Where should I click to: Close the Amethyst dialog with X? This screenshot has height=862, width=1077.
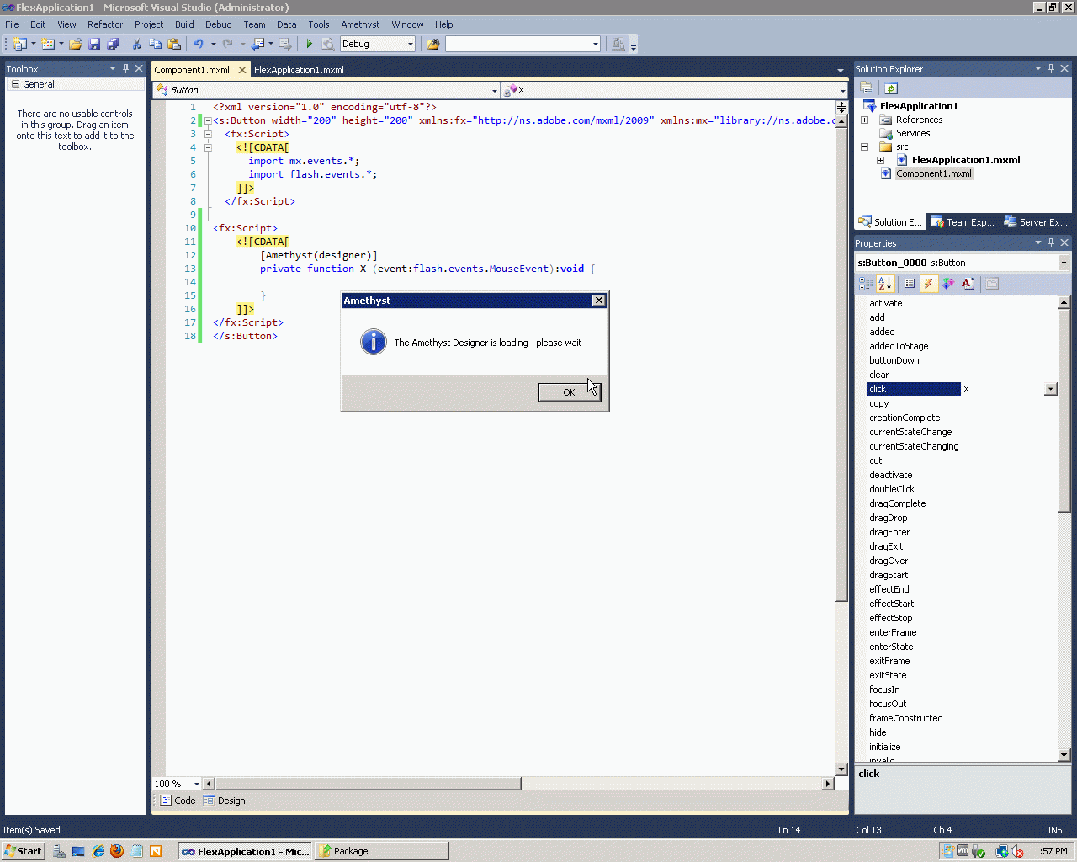pos(598,301)
